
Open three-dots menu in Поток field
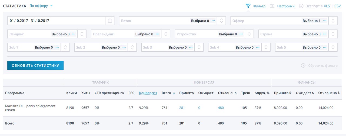pyautogui.click(x=213, y=21)
